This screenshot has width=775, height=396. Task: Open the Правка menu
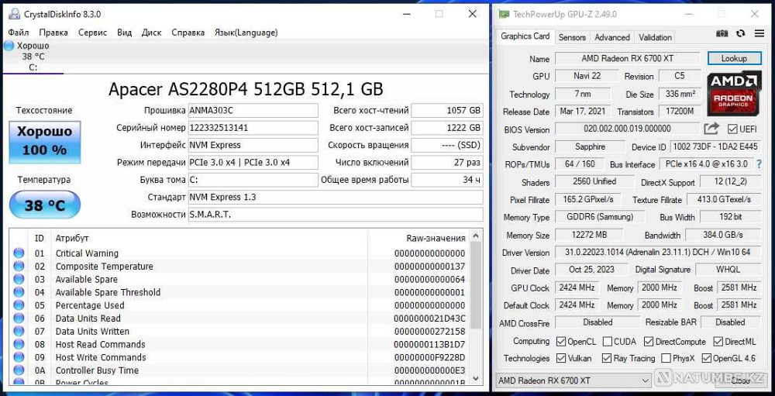(53, 33)
